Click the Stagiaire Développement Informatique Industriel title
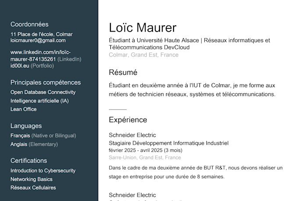This screenshot has height=201, width=298. pyautogui.click(x=169, y=143)
